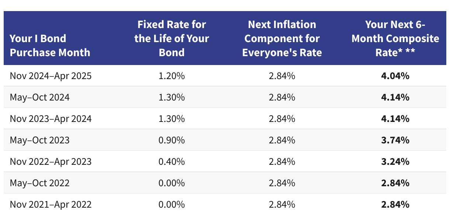
Task: Click the "Your I Bond Purchase Month" column header
Action: [50, 45]
